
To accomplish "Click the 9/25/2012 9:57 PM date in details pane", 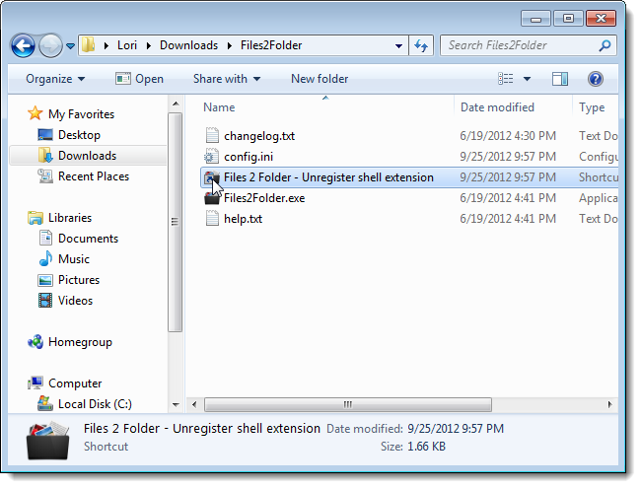I will point(456,429).
